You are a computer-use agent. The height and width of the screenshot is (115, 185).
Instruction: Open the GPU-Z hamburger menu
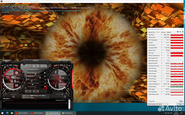click(x=183, y=32)
